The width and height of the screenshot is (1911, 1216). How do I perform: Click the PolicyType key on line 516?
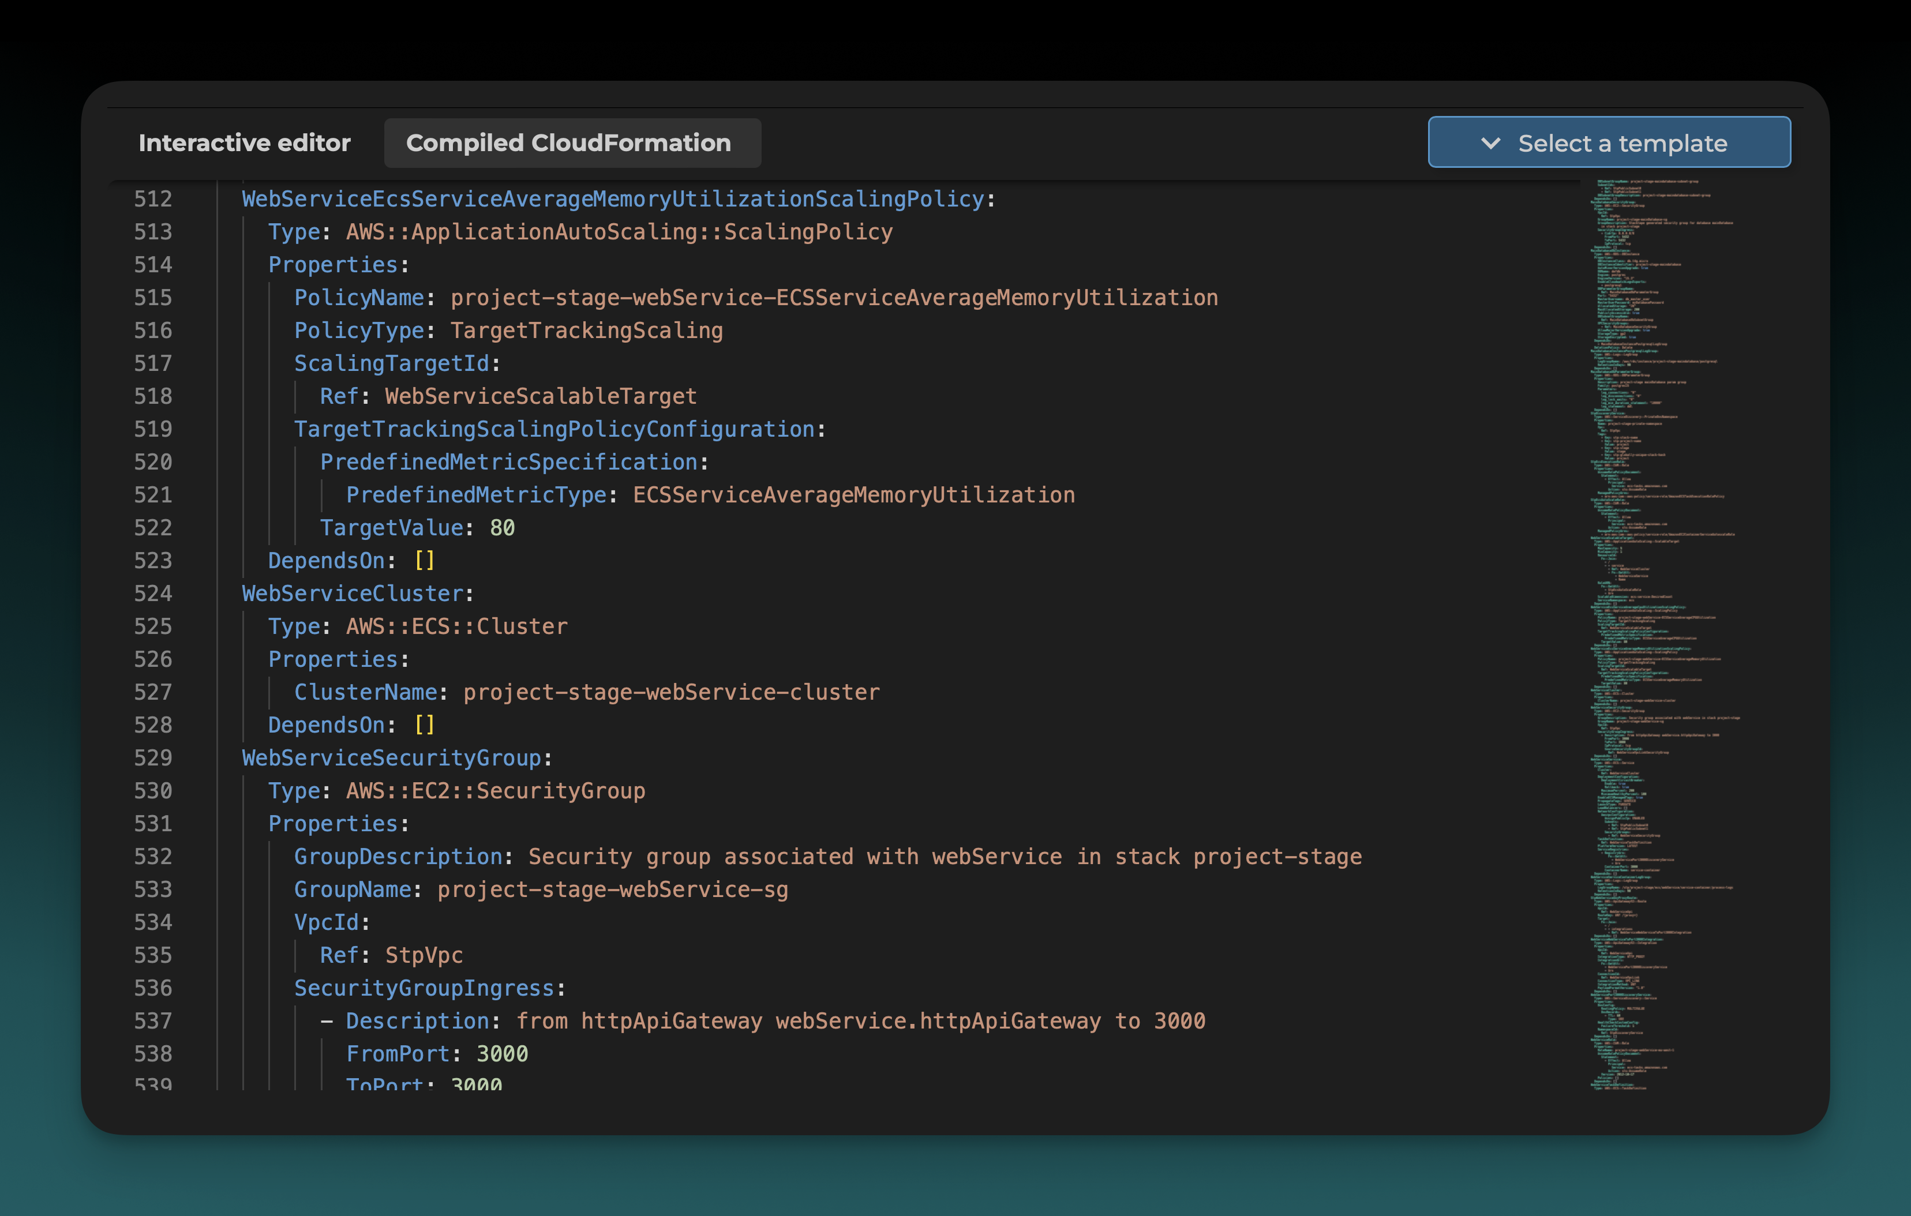359,331
